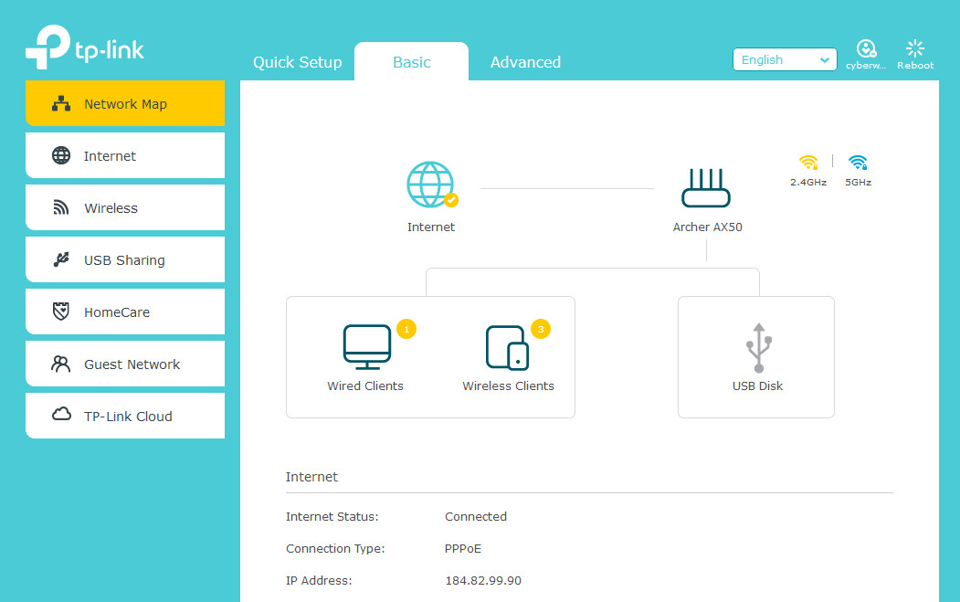This screenshot has height=602, width=960.
Task: Open the HomeCare sidebar item
Action: click(x=125, y=312)
